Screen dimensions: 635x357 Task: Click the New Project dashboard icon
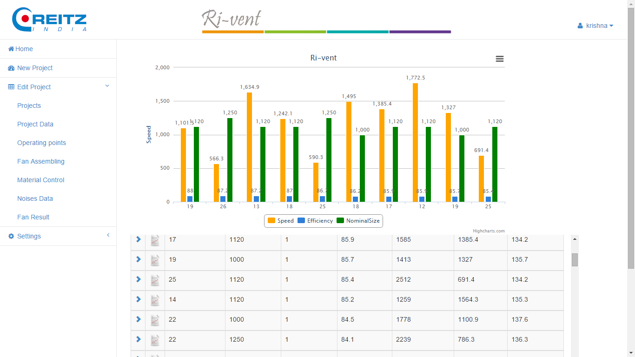pos(11,68)
